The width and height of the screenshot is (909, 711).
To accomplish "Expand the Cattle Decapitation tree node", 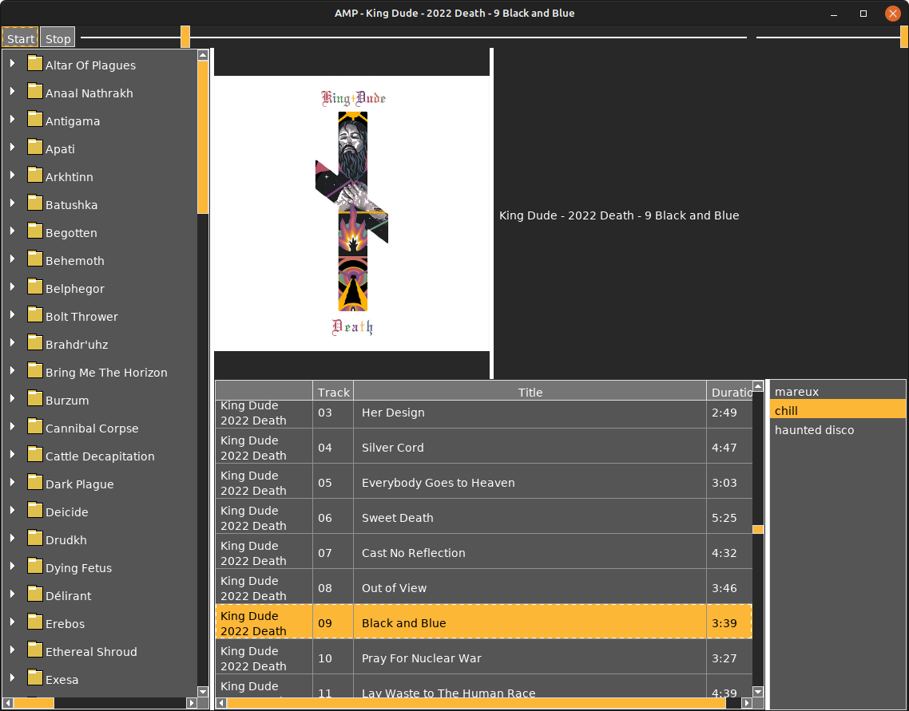I will click(12, 454).
